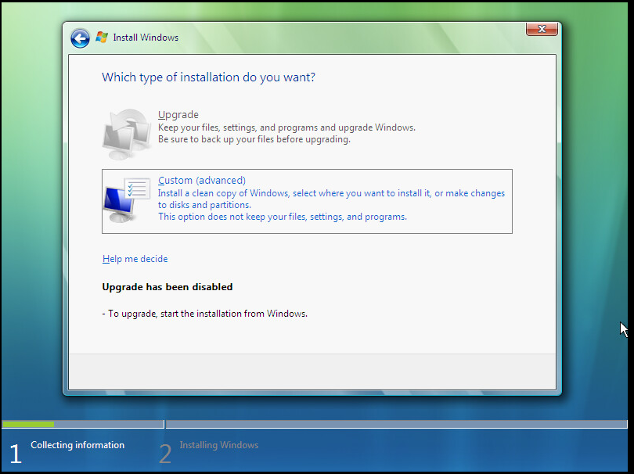Go back with the blue arrow button
This screenshot has width=634, height=474.
(x=80, y=38)
